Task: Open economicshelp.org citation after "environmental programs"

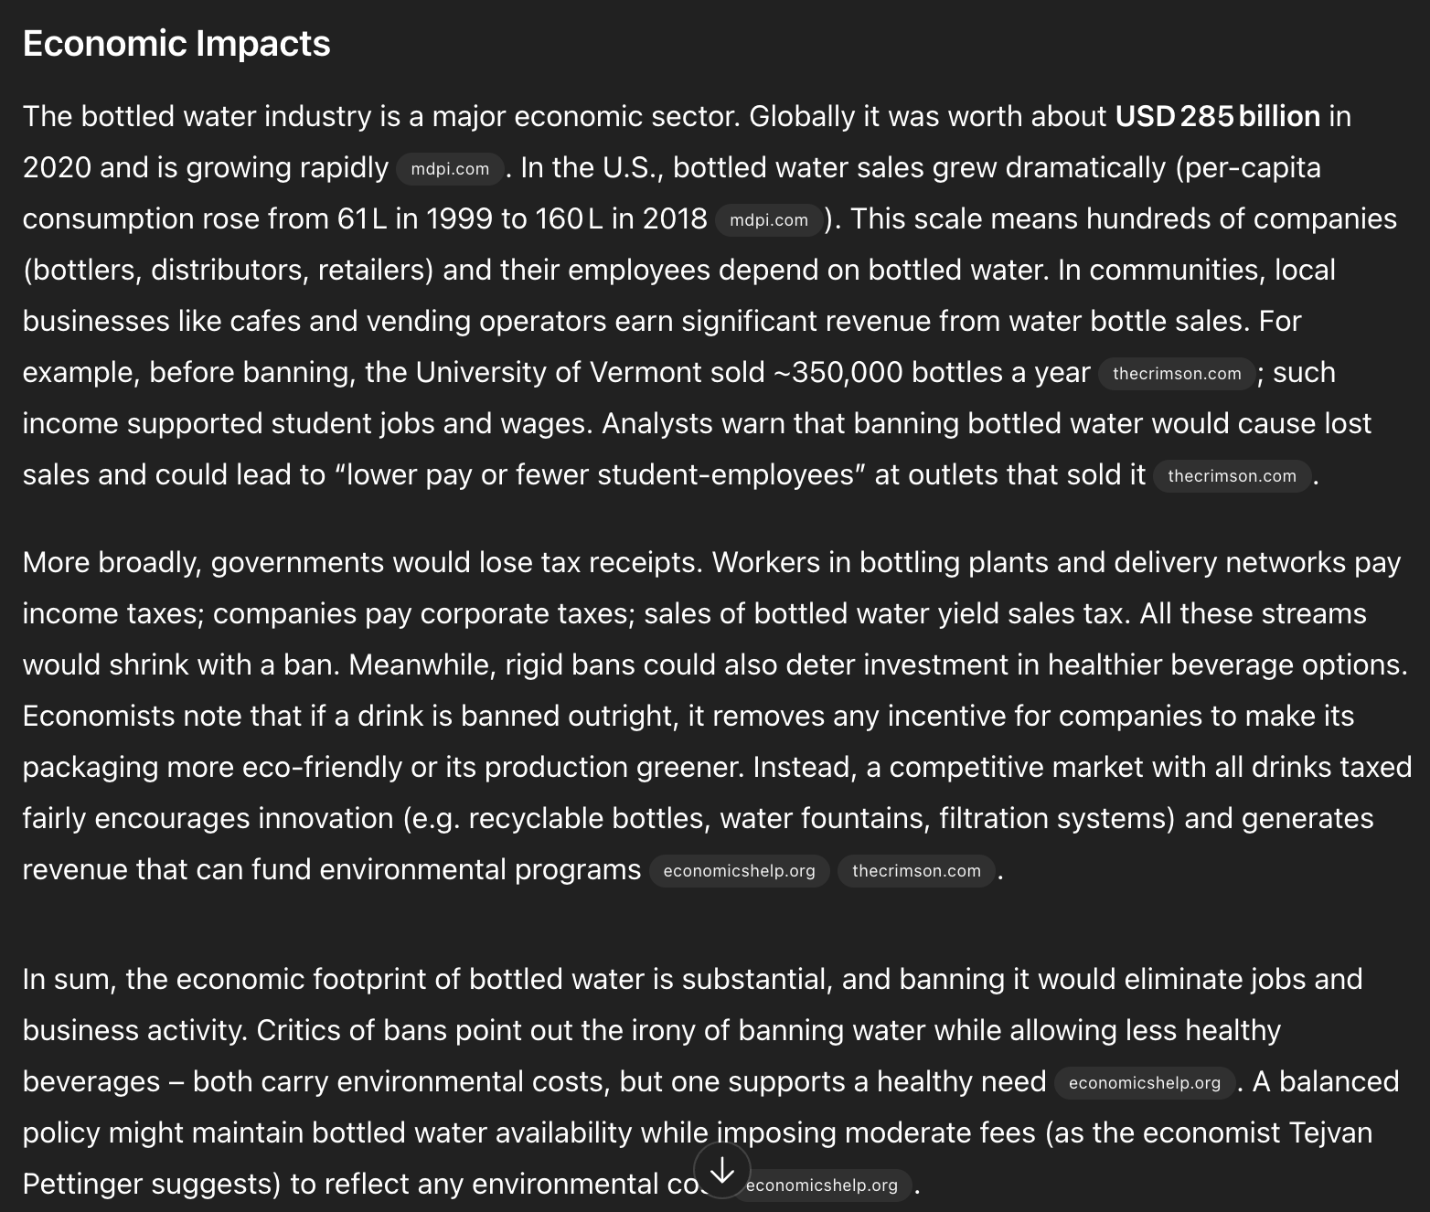Action: click(x=739, y=871)
